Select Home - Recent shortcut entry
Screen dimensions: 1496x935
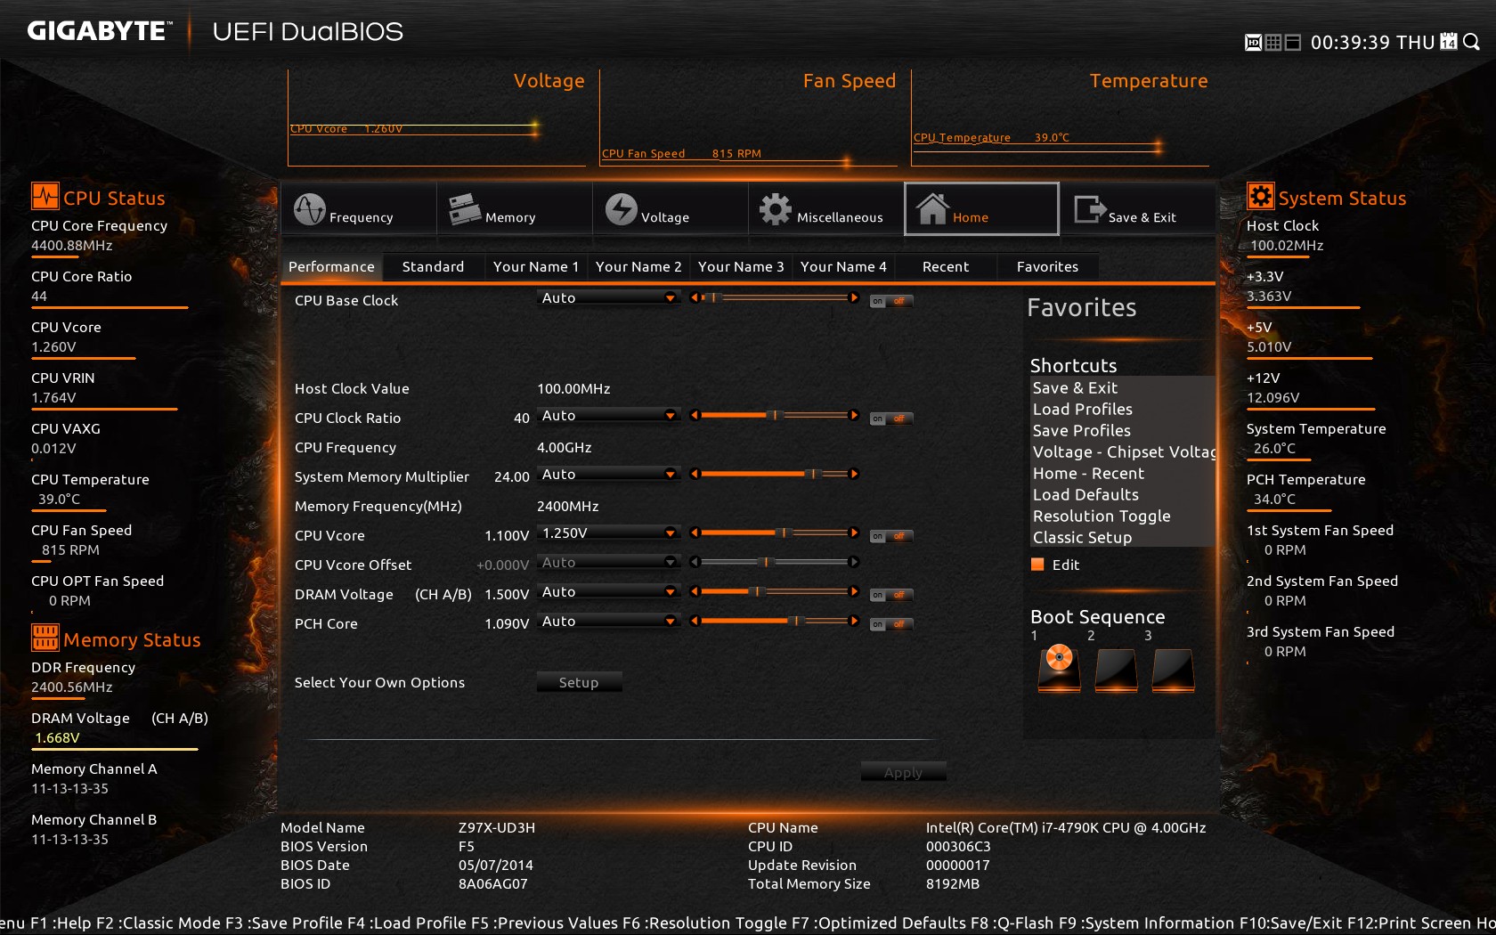tap(1122, 473)
